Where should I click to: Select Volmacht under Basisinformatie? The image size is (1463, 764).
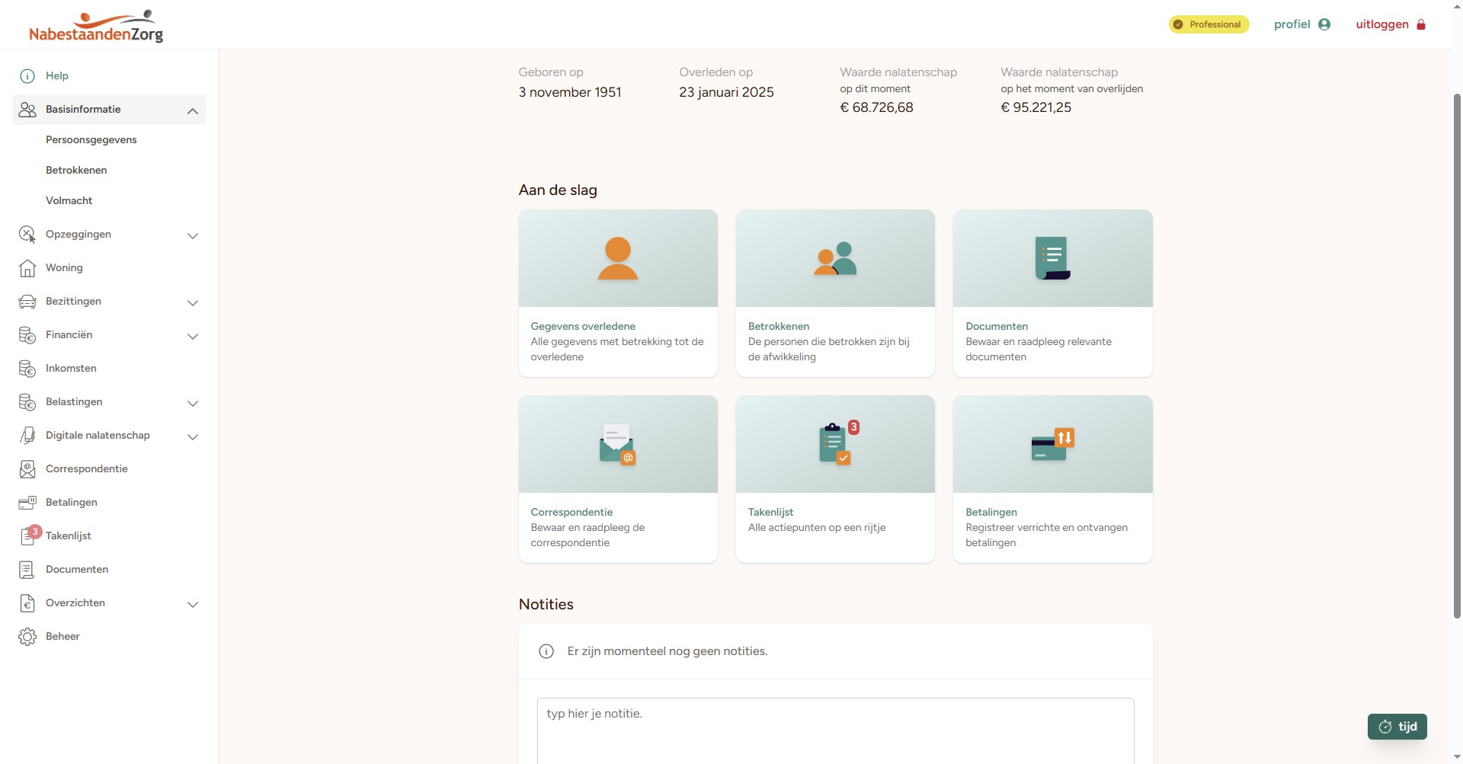[69, 201]
